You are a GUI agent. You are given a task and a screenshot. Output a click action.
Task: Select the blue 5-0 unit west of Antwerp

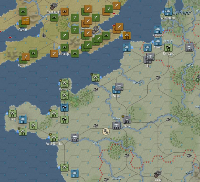coord(148,48)
